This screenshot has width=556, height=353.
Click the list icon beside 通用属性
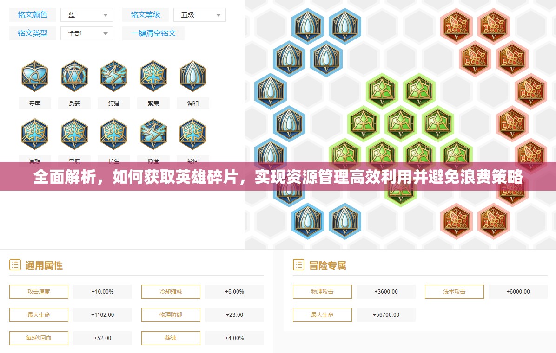pos(15,265)
